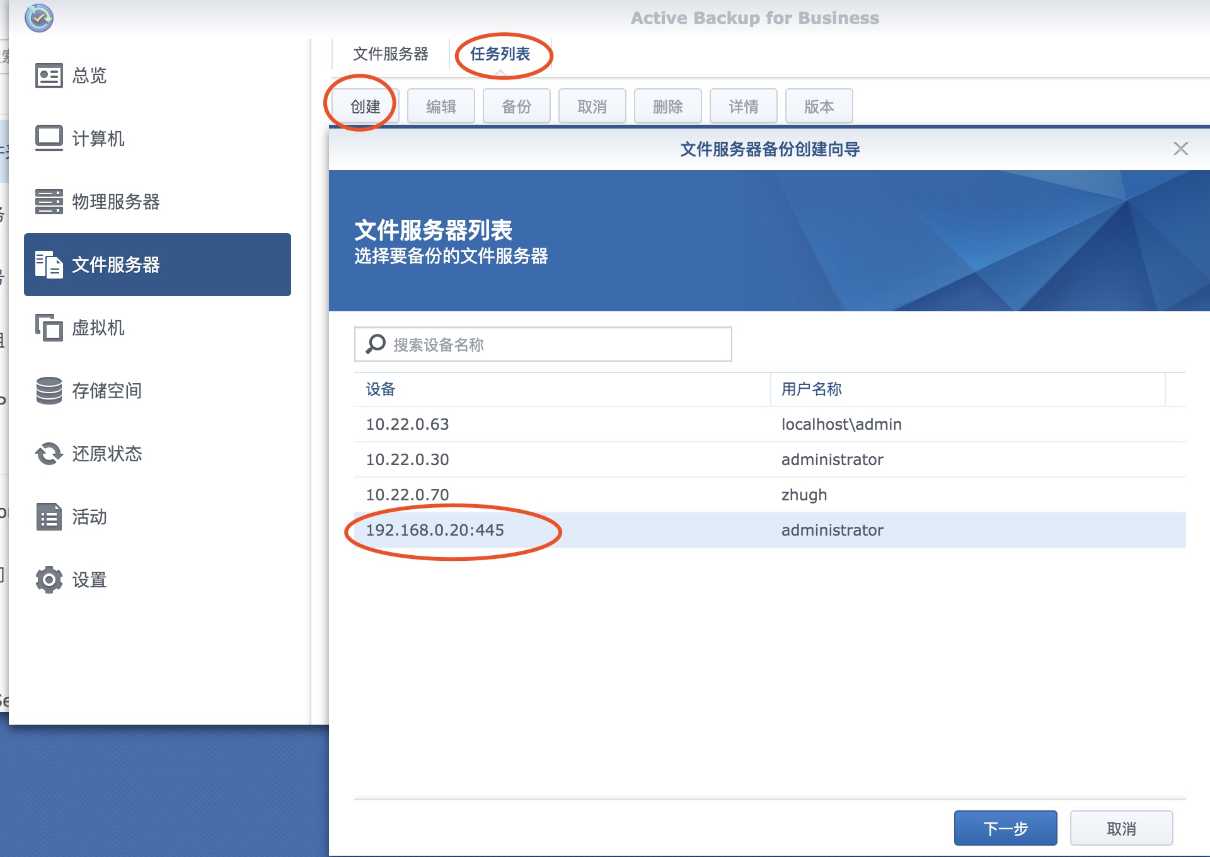Screen dimensions: 1210x857
Task: Click the 创建 button
Action: (x=366, y=106)
